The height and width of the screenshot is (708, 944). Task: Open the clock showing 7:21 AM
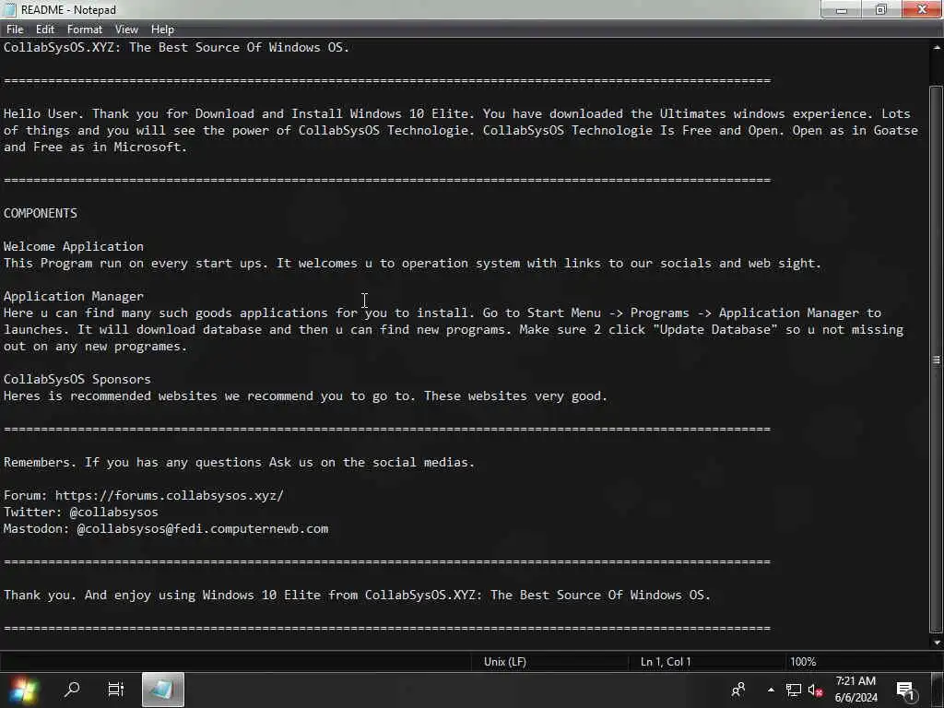coord(856,690)
